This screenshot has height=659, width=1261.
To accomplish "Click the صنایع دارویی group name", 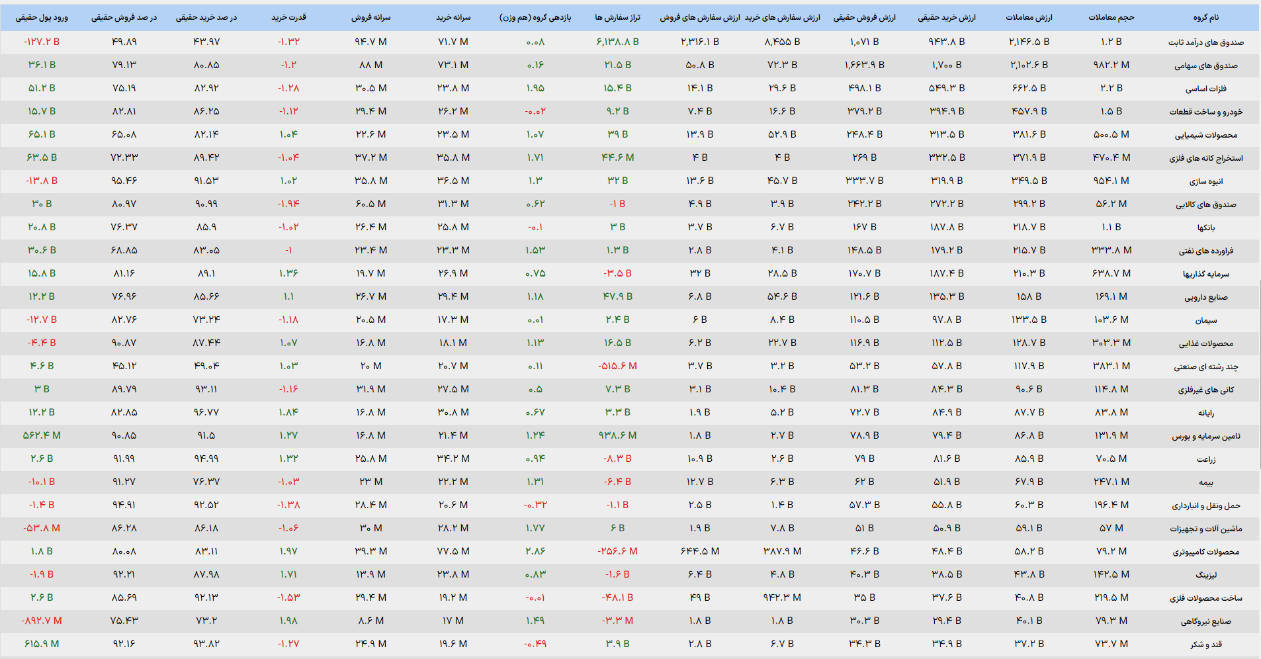I will coord(1205,297).
